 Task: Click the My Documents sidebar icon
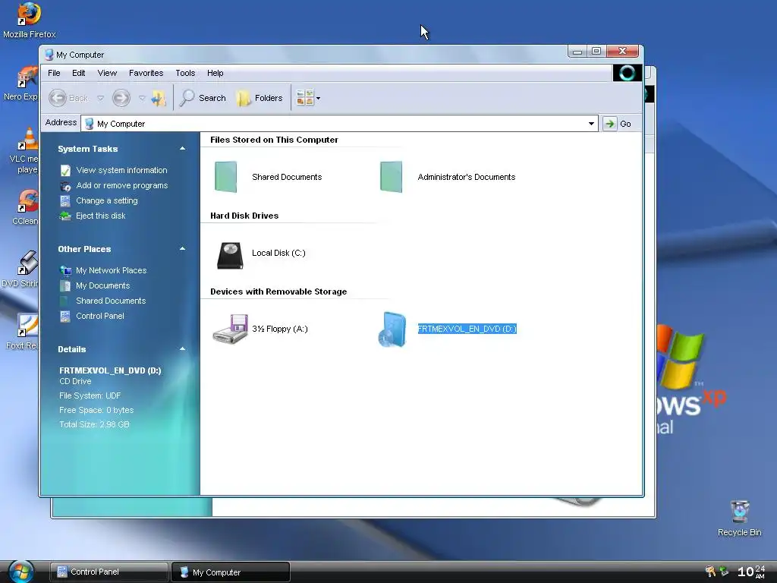(65, 285)
